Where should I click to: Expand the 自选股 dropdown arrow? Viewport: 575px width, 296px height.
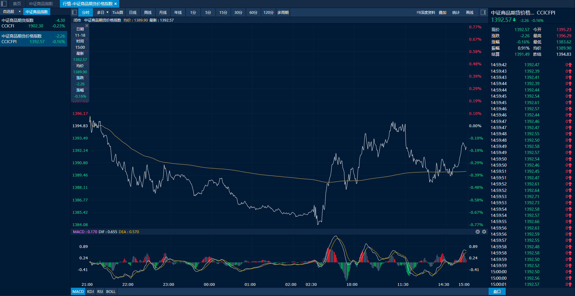pos(20,12)
